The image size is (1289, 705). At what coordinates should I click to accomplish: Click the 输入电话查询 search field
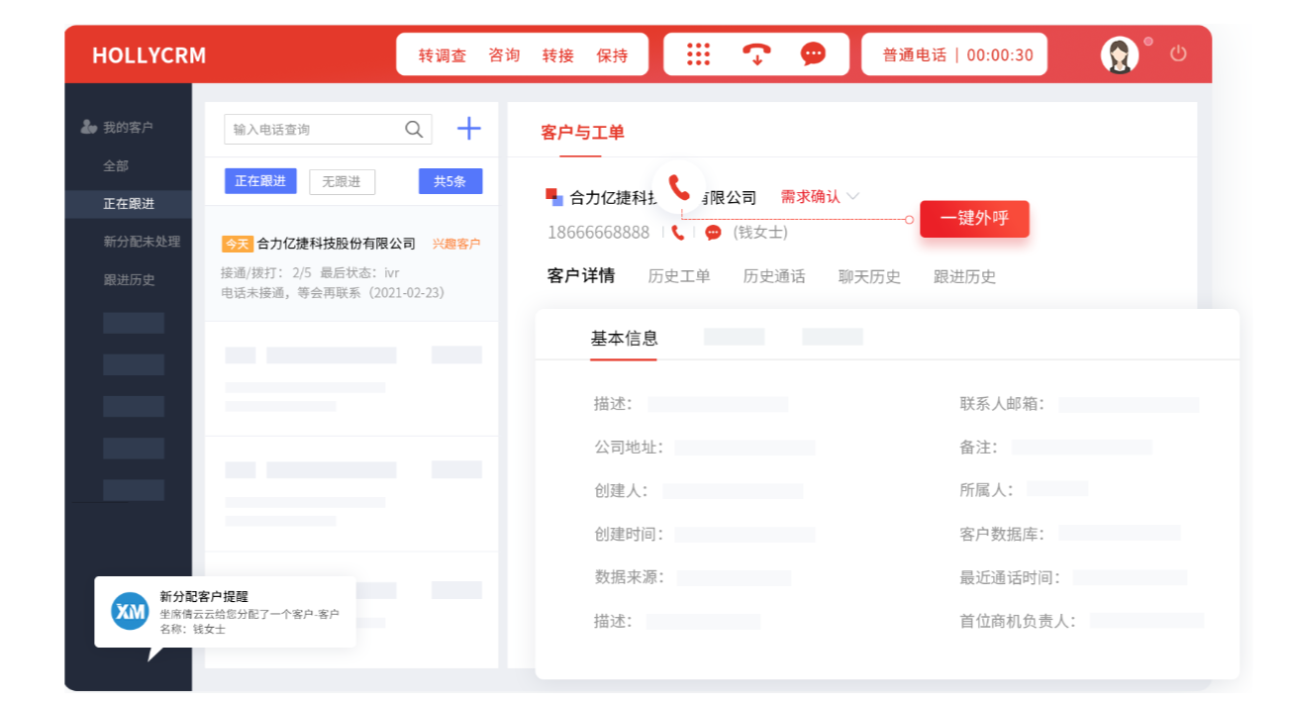point(328,130)
